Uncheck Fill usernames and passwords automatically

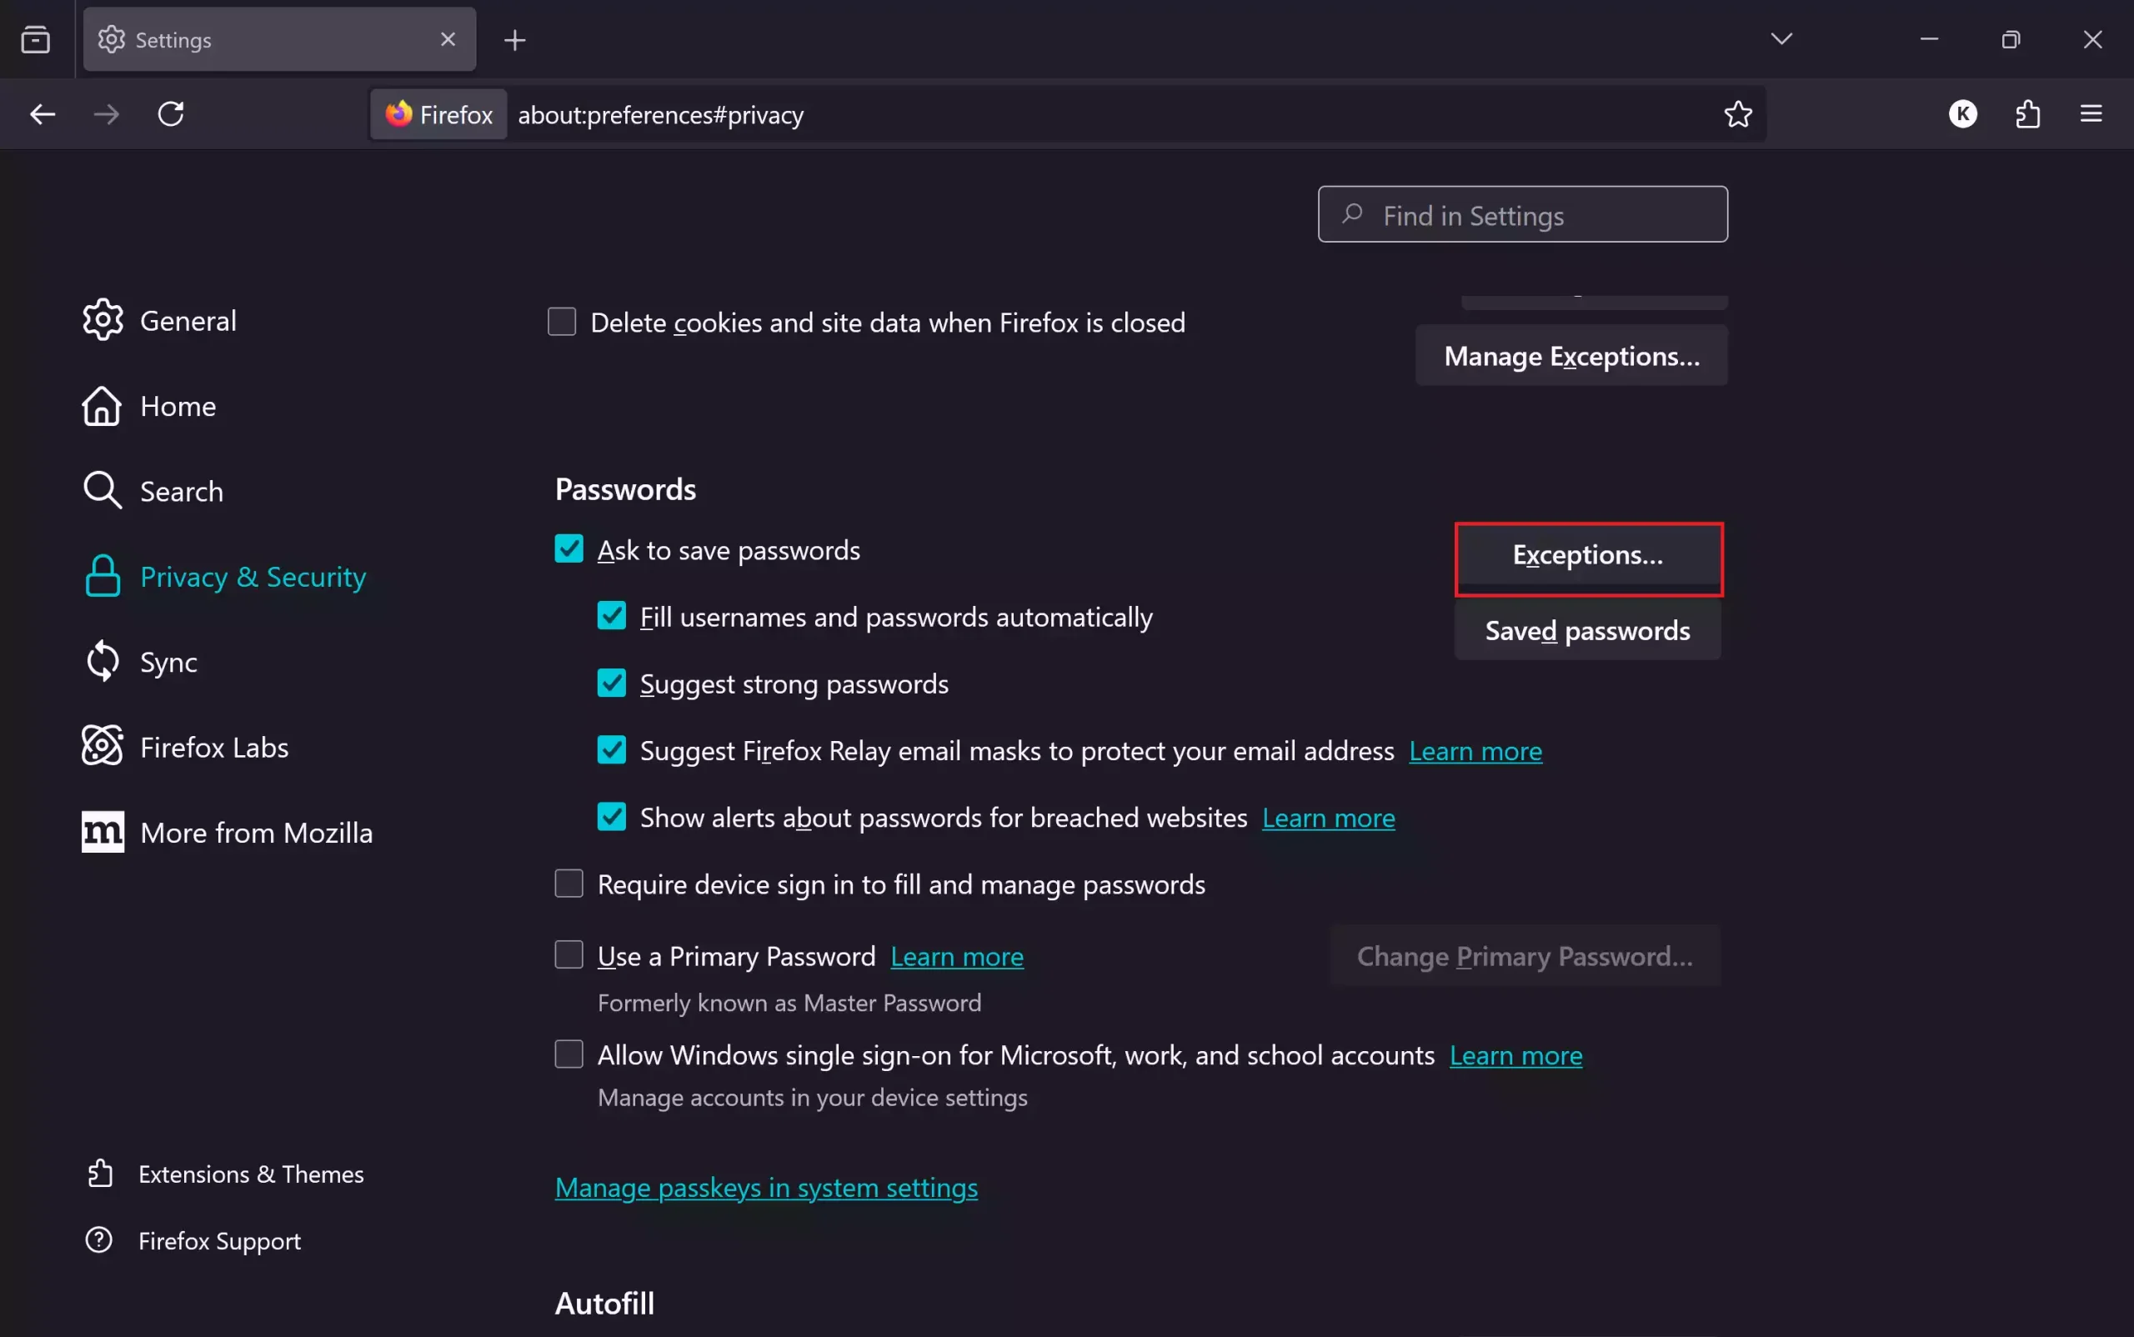click(611, 615)
